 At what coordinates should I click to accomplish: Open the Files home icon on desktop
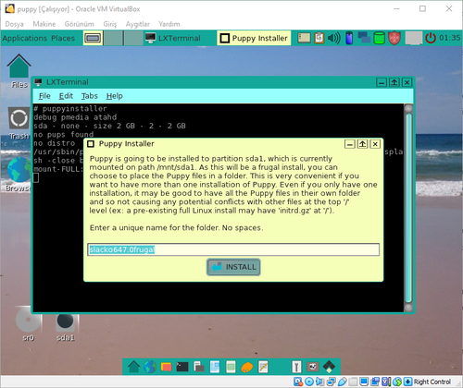[x=19, y=66]
